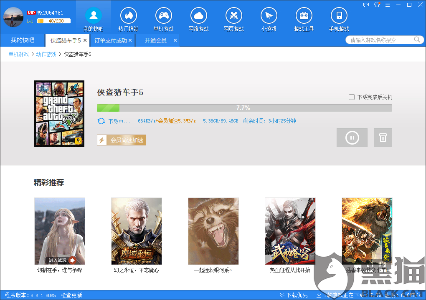This screenshot has width=426, height=300.
Task: Click the 会员高速加速 button
Action: click(x=122, y=140)
